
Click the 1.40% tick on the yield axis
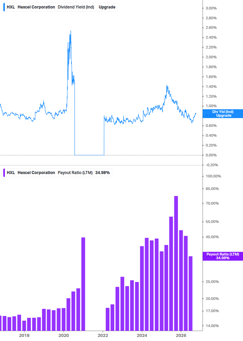pyautogui.click(x=211, y=87)
